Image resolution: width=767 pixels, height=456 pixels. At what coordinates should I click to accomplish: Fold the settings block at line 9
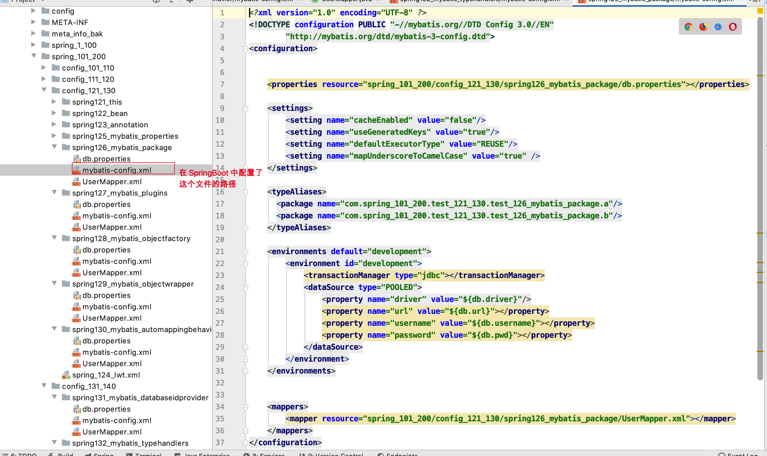pos(246,109)
